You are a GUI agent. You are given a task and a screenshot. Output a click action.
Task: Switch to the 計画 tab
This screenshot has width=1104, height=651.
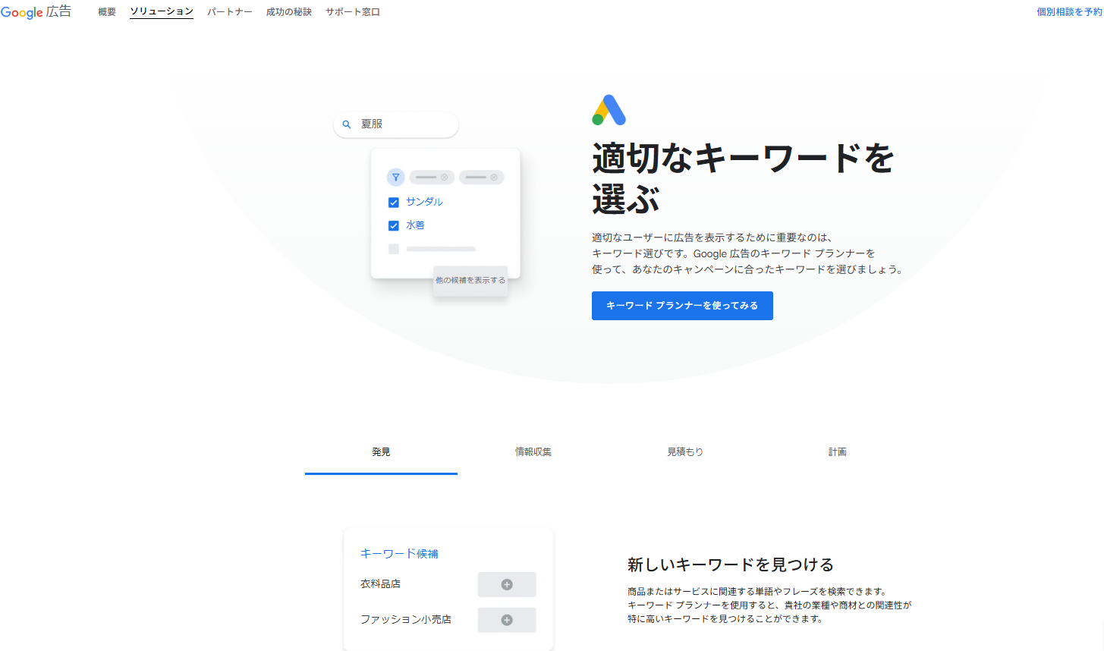838,452
